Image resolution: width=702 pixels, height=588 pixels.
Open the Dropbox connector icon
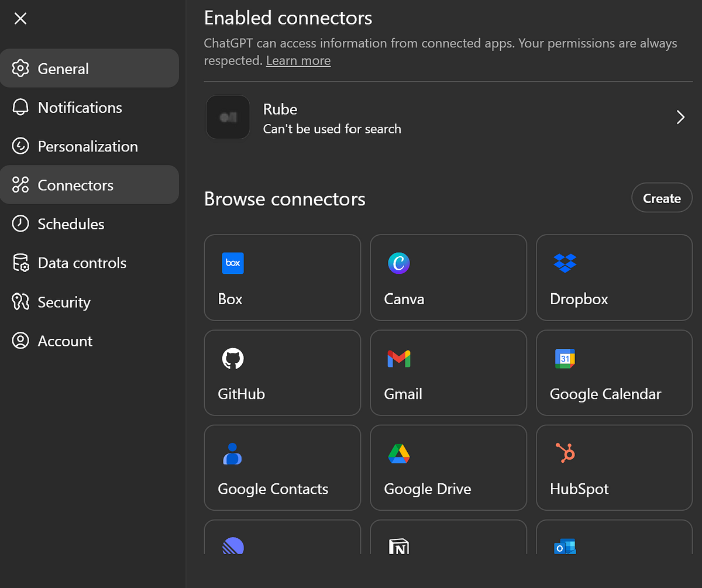click(x=565, y=263)
